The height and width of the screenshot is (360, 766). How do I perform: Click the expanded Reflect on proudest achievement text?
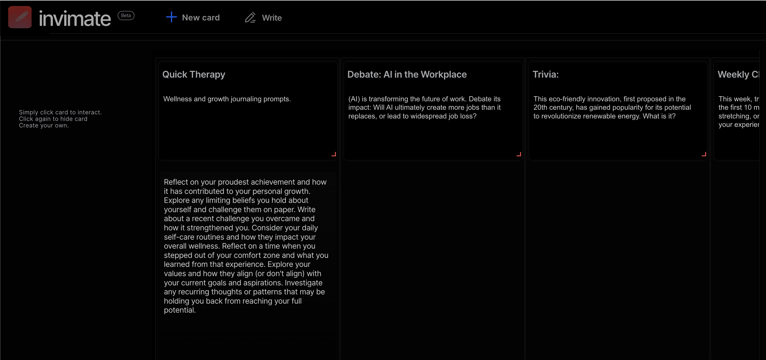pyautogui.click(x=246, y=246)
